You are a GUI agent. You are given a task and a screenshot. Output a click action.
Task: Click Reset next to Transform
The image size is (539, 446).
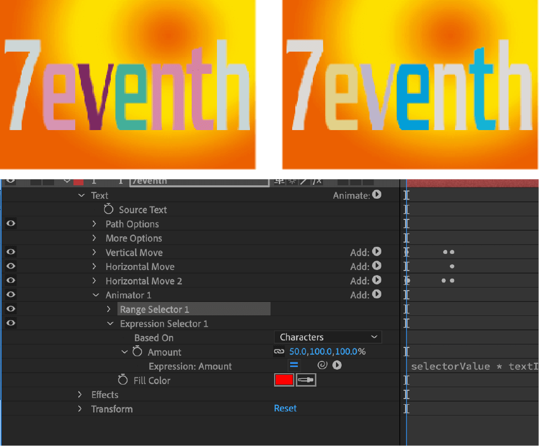(x=285, y=408)
